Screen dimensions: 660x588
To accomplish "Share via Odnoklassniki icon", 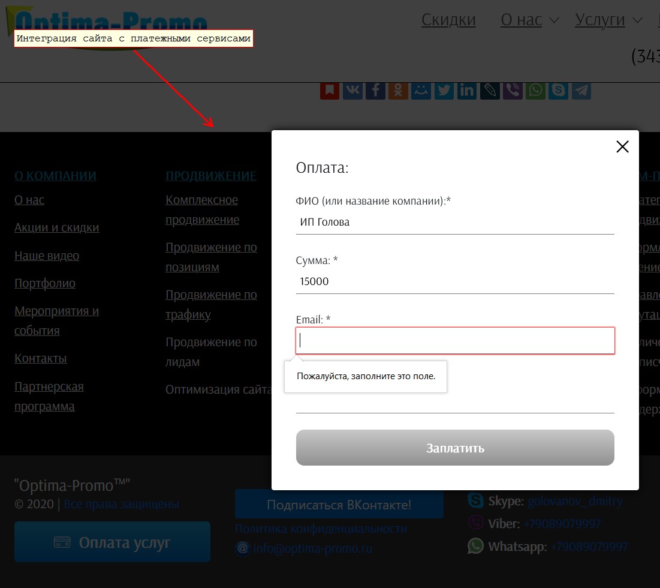I will click(x=398, y=90).
